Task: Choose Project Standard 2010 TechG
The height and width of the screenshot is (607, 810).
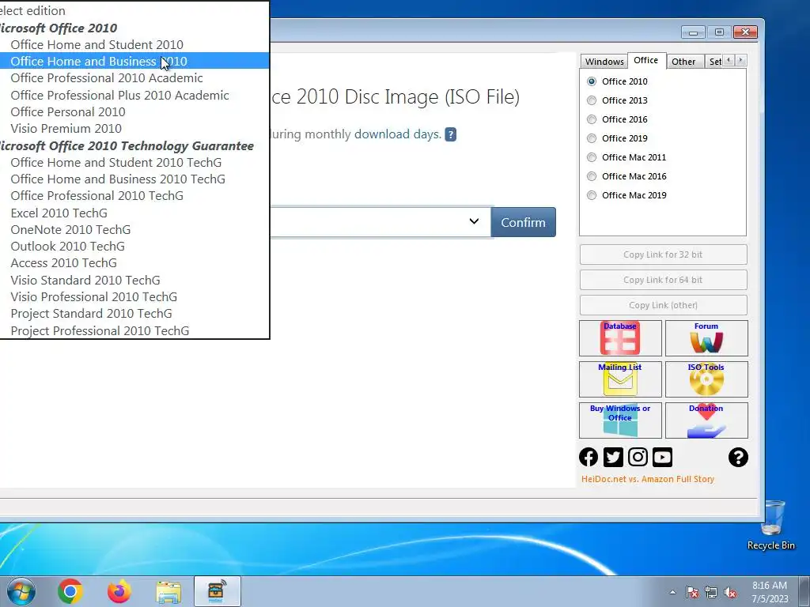Action: [x=134, y=313]
